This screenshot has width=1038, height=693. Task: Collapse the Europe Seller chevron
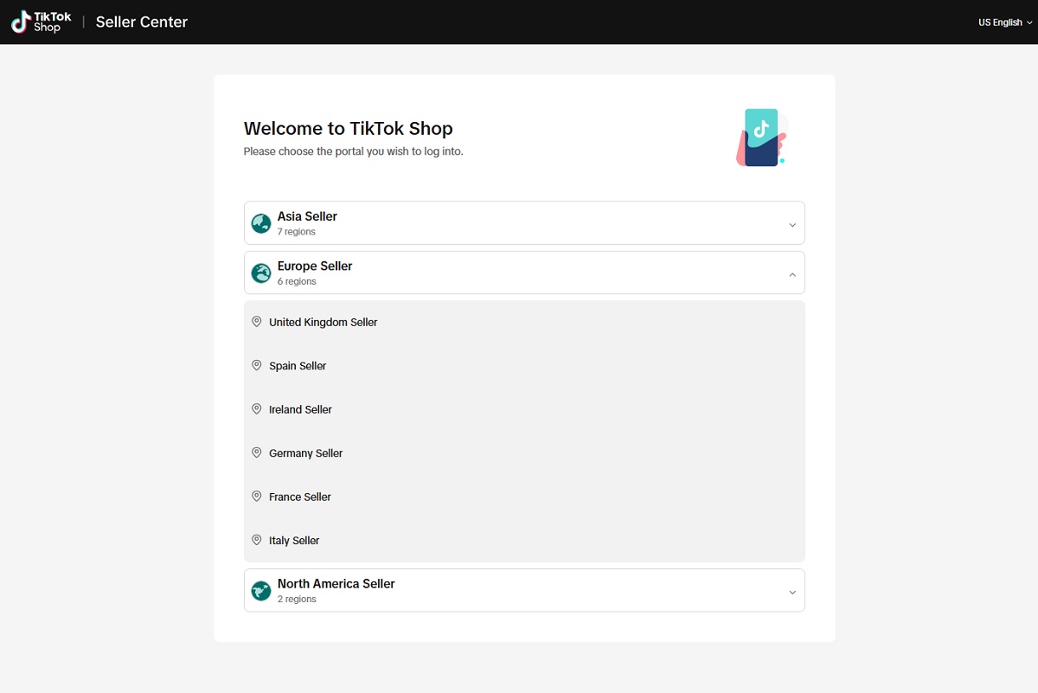pyautogui.click(x=792, y=275)
